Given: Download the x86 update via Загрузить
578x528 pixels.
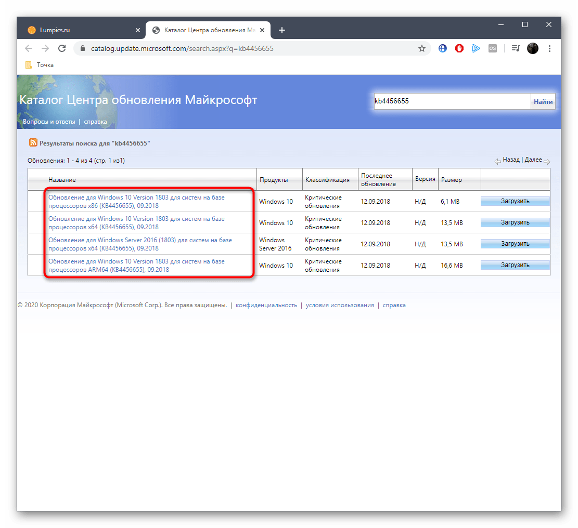Looking at the screenshot, I should click(515, 201).
